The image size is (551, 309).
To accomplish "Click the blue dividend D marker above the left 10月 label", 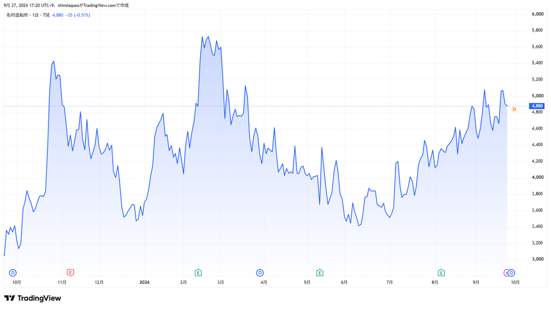I will pyautogui.click(x=13, y=272).
